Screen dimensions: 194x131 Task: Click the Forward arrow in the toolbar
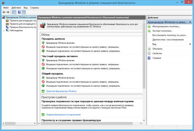point(8,12)
